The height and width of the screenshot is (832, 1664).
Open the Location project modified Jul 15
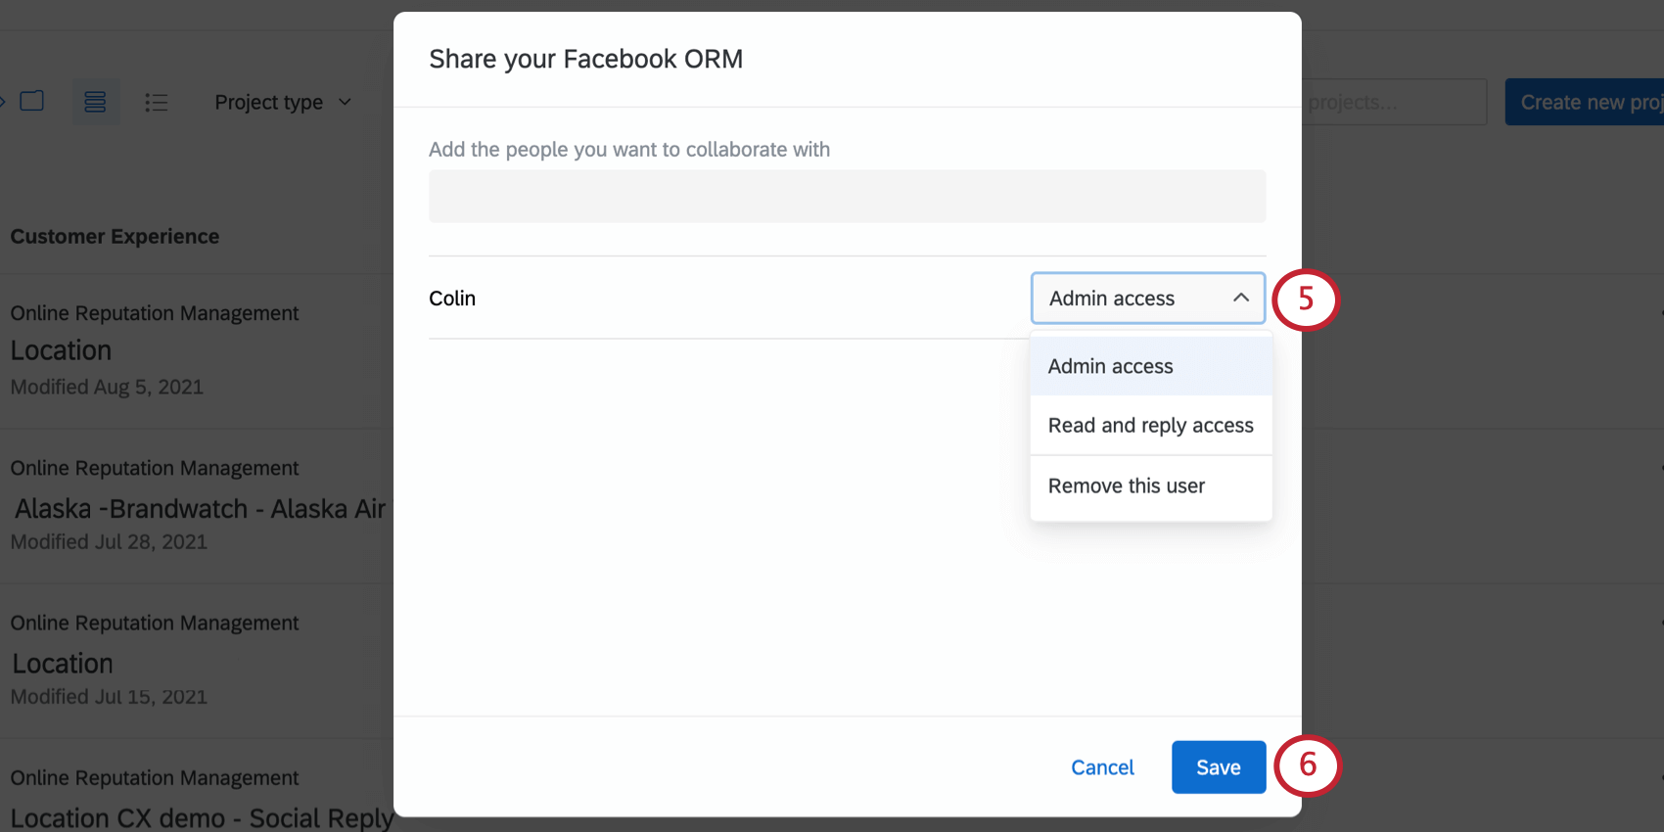coord(63,664)
